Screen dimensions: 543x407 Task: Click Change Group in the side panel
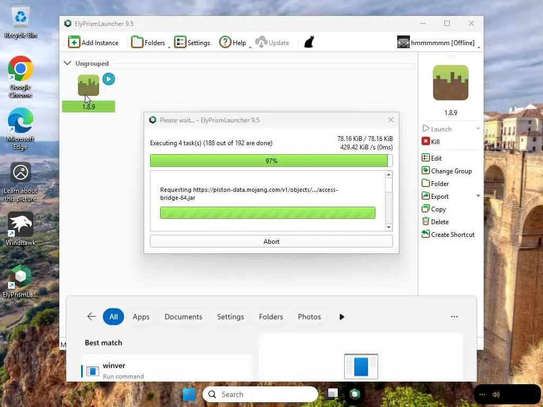click(x=446, y=171)
